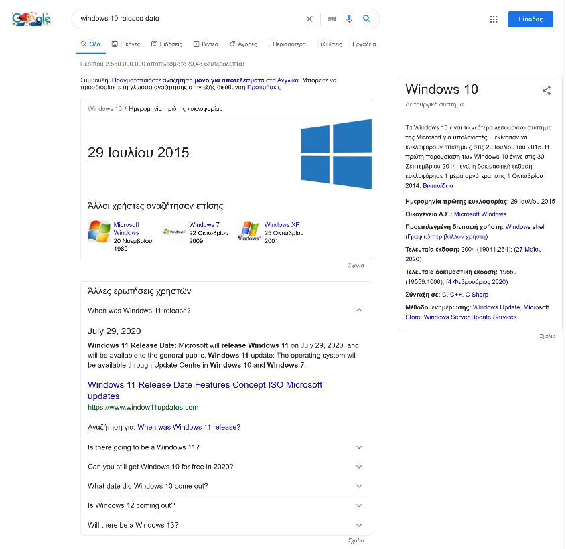Click the Windows 7 logo thumbnail
566x549 pixels.
pos(174,232)
